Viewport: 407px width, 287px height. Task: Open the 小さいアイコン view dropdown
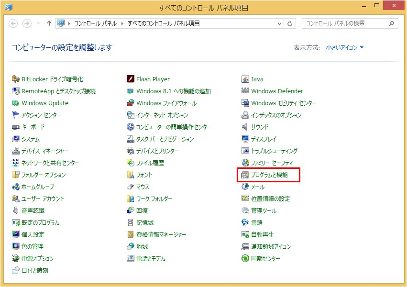(344, 47)
